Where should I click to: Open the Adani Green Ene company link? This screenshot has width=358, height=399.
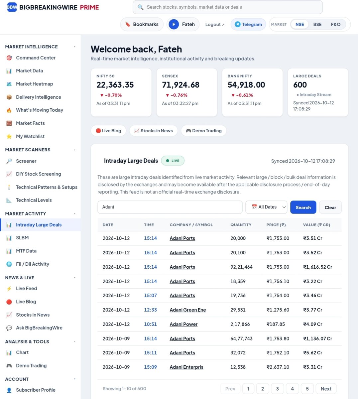coord(188,310)
